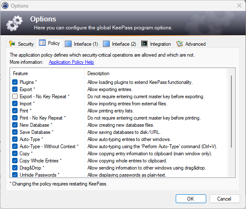The width and height of the screenshot is (246, 209).
Task: Click the Feature column header
Action: (x=47, y=73)
